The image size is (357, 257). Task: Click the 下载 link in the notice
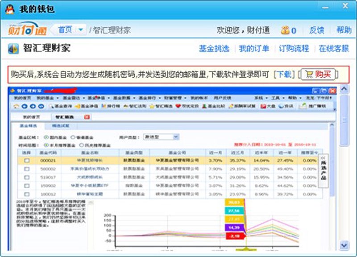(284, 75)
